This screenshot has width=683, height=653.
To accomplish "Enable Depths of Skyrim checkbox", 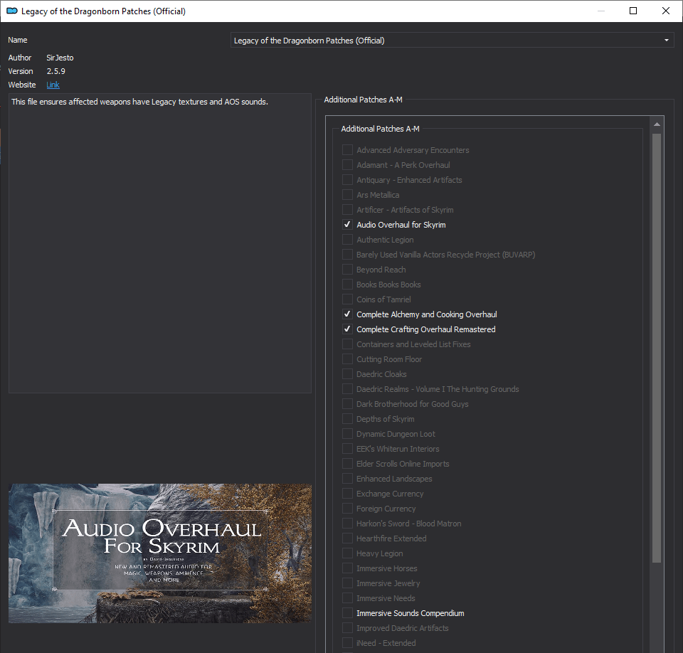I will pyautogui.click(x=347, y=419).
